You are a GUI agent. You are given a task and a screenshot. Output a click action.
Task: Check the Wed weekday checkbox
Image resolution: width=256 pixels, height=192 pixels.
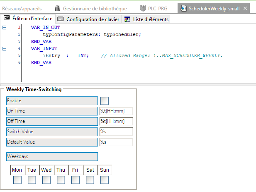[46, 180]
